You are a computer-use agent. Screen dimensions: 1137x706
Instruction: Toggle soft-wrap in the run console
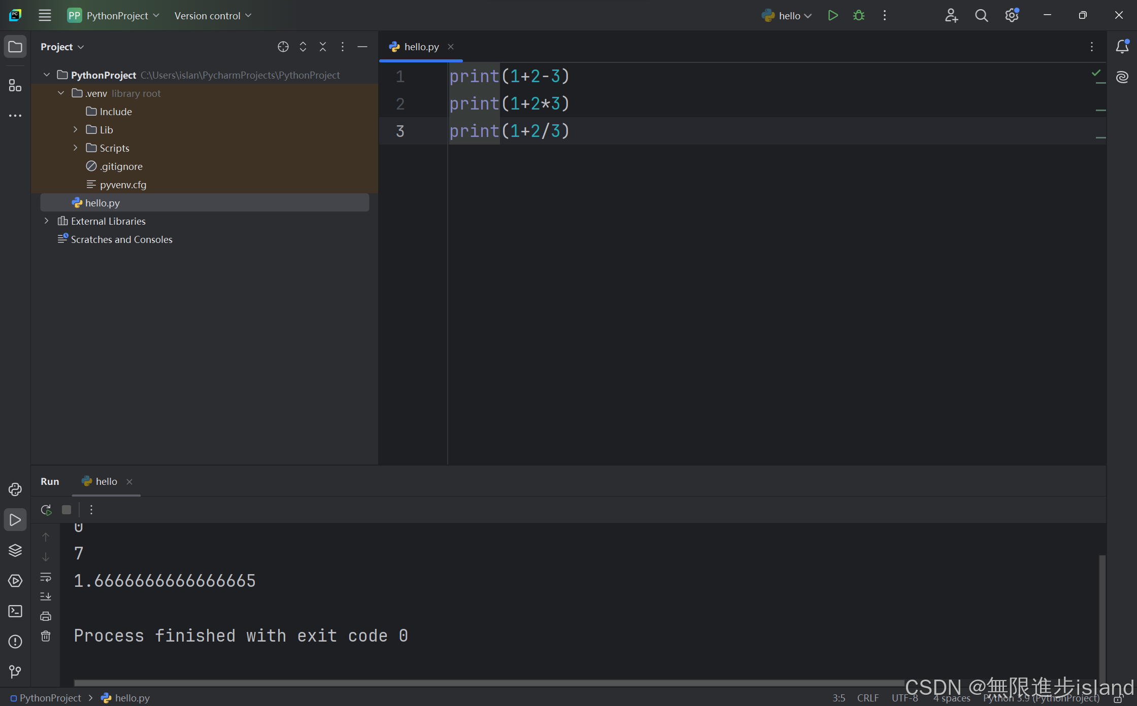46,577
